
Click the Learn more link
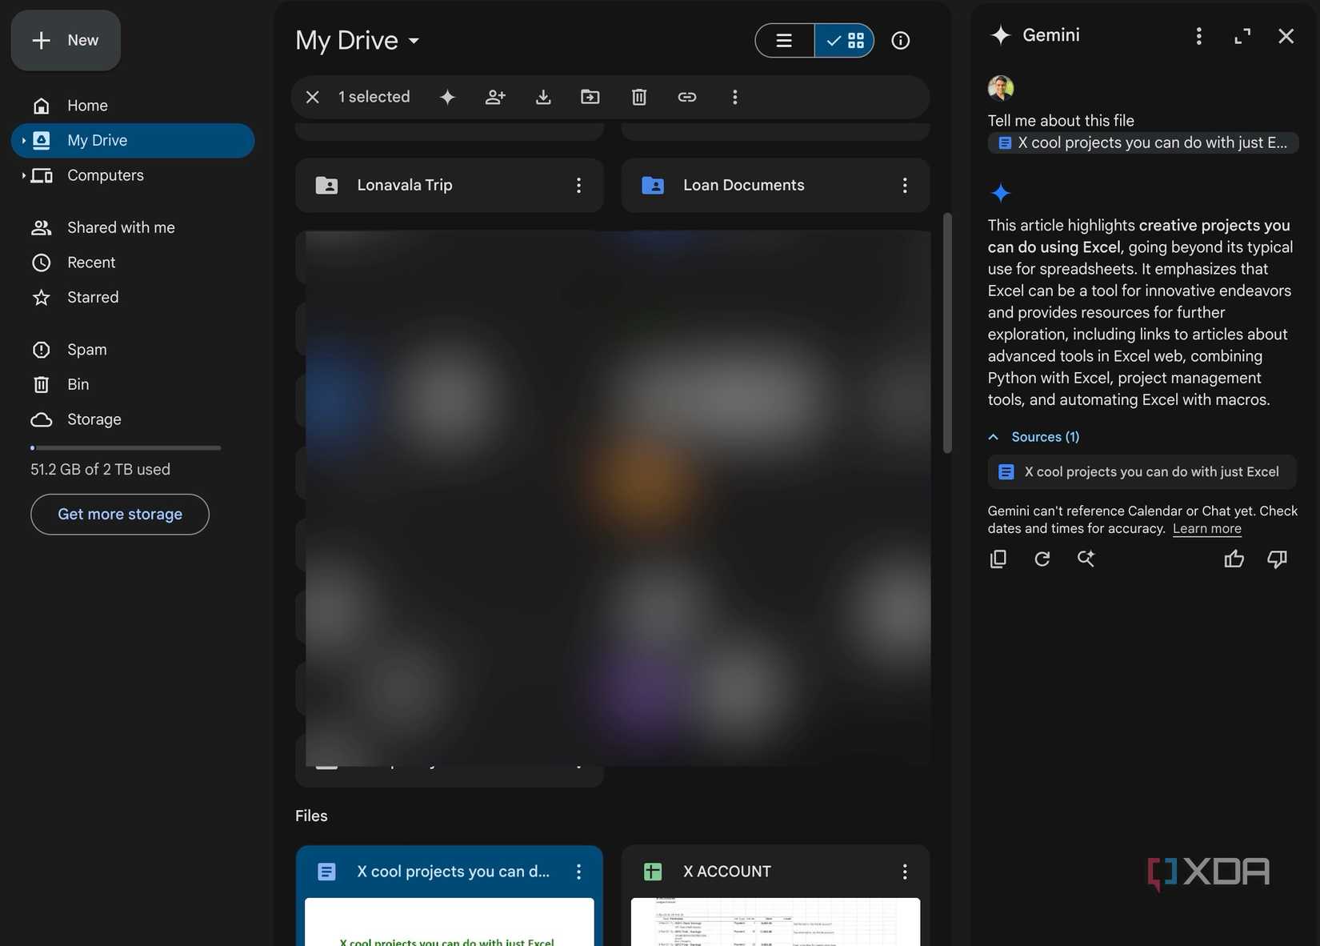(1206, 528)
